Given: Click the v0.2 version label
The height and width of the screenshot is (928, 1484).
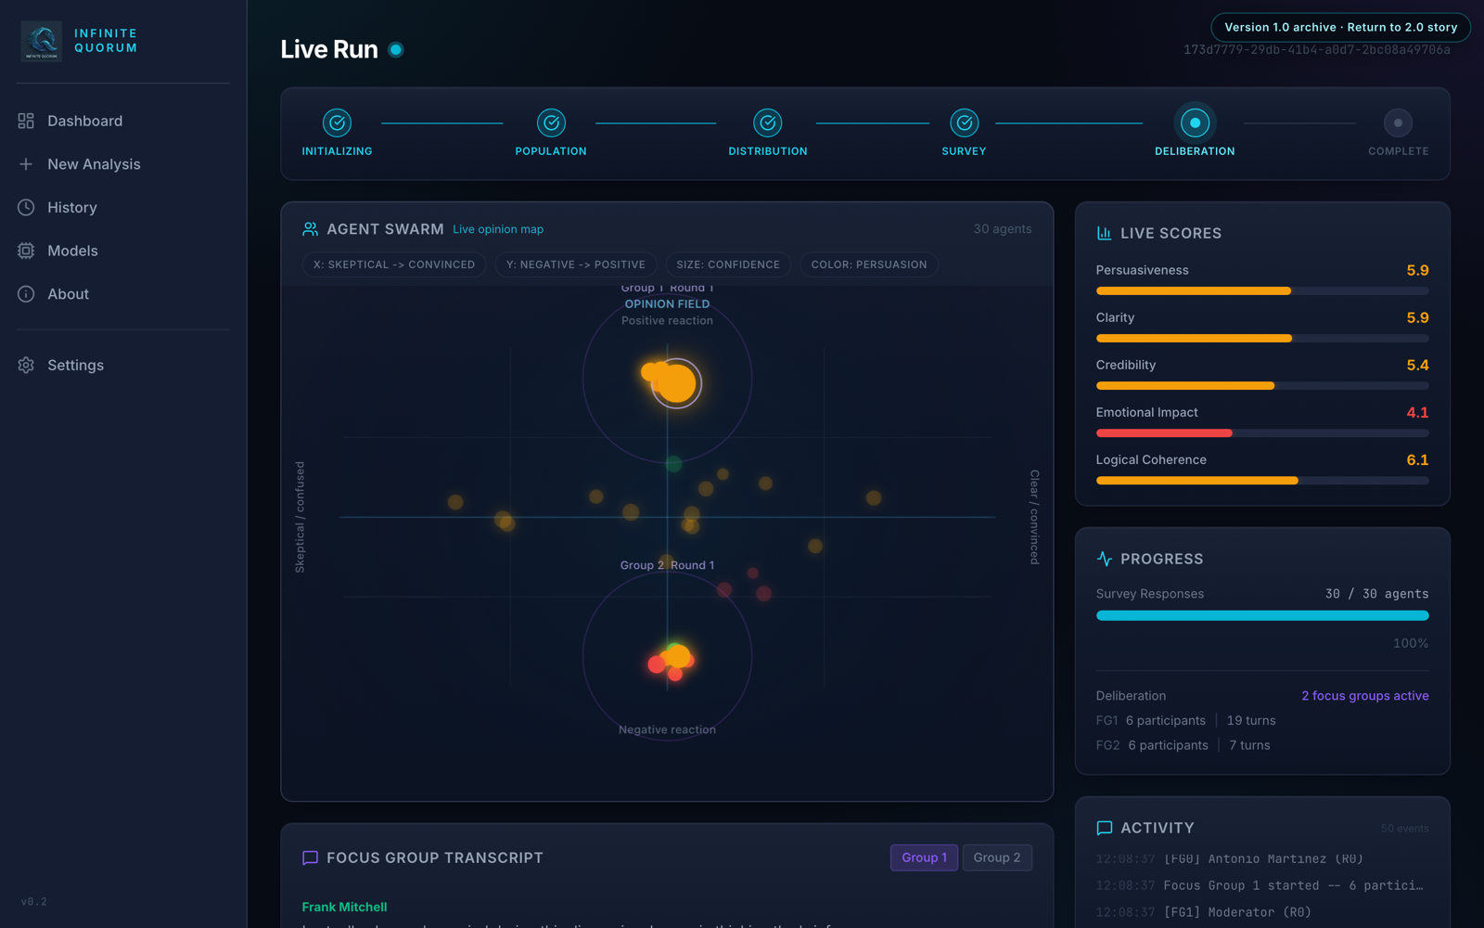Looking at the screenshot, I should [33, 902].
